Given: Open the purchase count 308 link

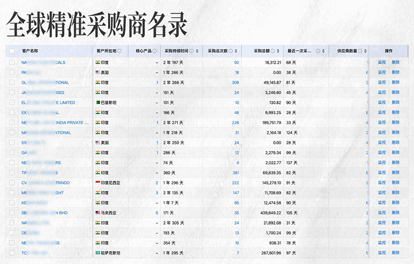Looking at the screenshot, I should [235, 83].
